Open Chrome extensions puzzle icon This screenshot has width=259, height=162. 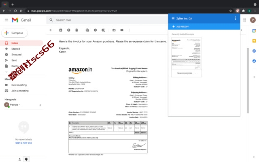(244, 11)
